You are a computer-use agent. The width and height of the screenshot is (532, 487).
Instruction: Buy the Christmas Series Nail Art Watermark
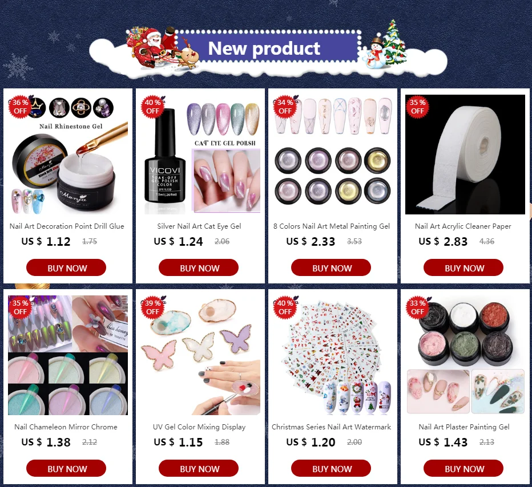[x=331, y=468]
